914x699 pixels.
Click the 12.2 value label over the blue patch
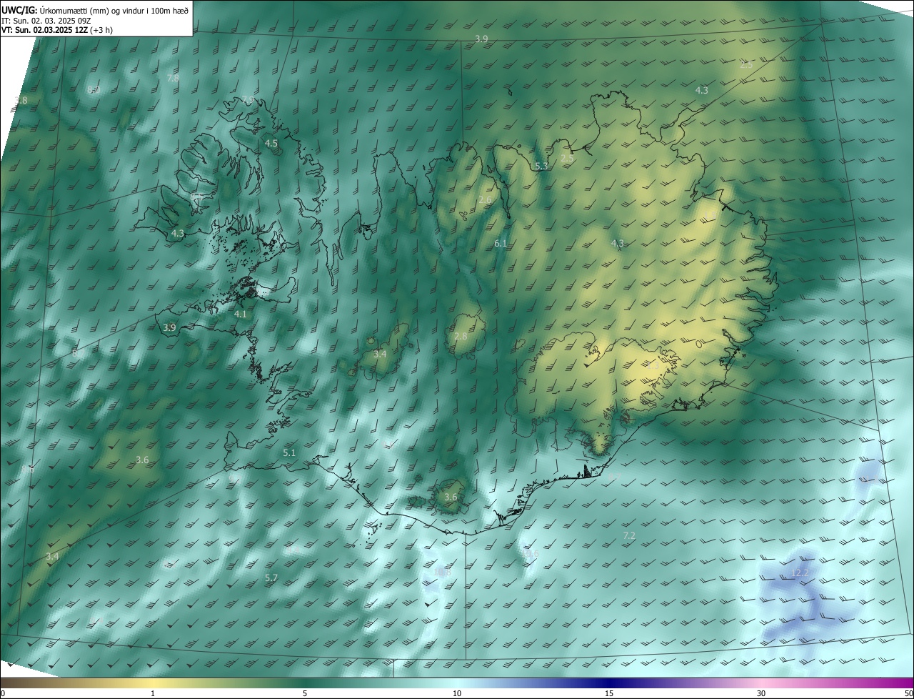pos(800,573)
